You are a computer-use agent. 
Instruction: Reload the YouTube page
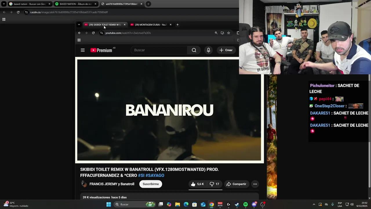coord(93,33)
